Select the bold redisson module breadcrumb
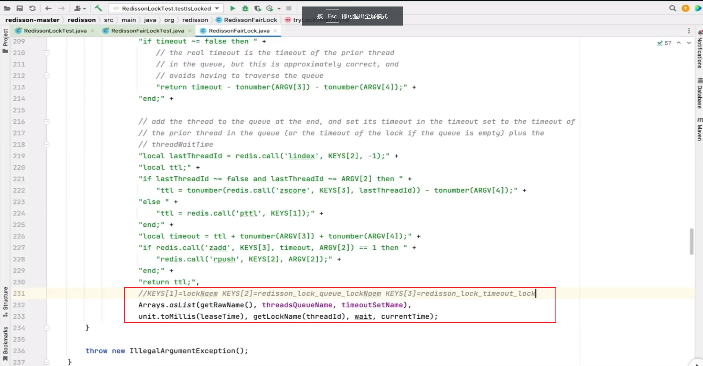The image size is (703, 366). click(x=81, y=20)
